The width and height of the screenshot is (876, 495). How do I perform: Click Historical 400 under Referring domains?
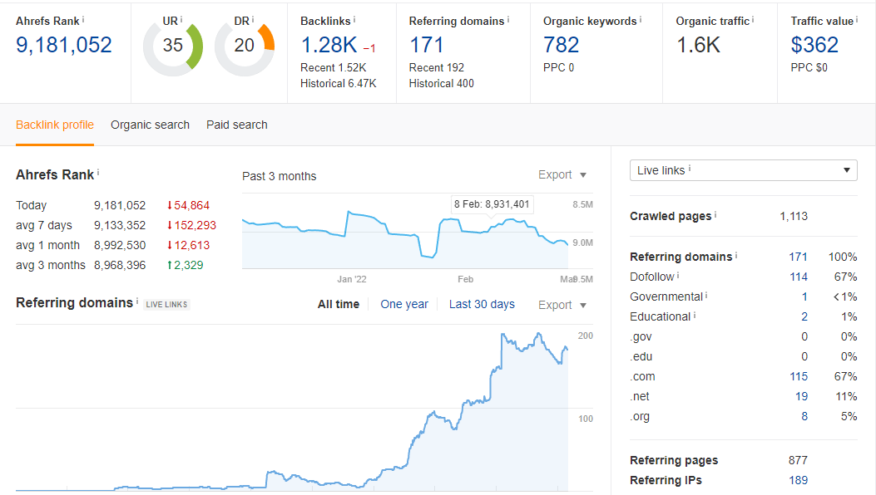click(x=442, y=83)
